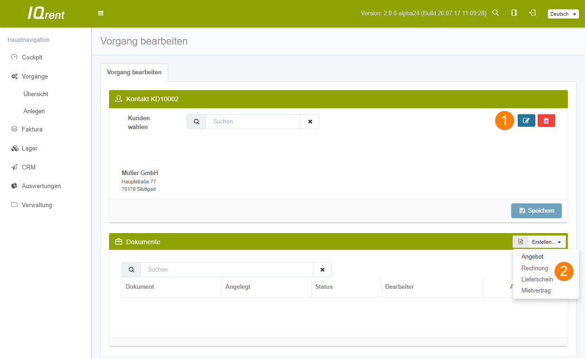Click the address line Hauptstraße 77
Image resolution: width=585 pixels, height=358 pixels.
pos(139,182)
